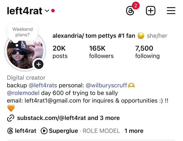
Task: Open the @left4rats backup account mention
Action: tap(43, 85)
